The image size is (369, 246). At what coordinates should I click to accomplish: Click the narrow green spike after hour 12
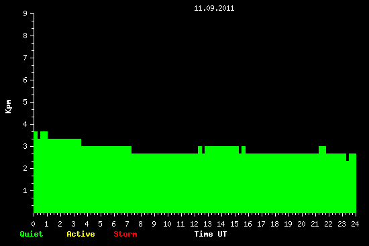coord(200,149)
